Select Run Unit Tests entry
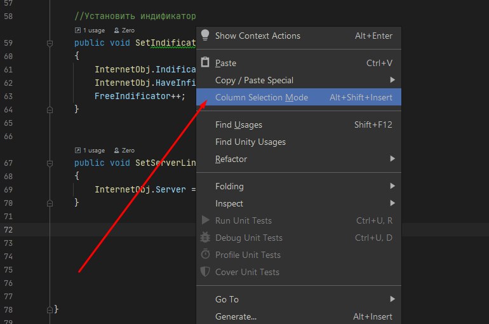489x324 pixels. click(x=298, y=220)
